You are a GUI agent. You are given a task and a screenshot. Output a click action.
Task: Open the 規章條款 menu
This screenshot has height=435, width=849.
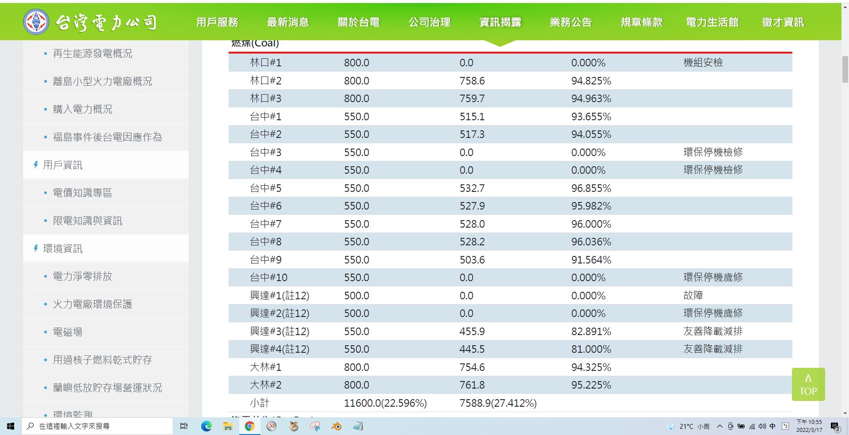(x=642, y=22)
